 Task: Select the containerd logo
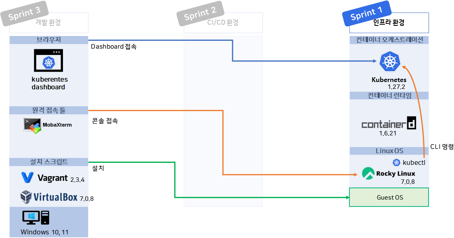389,123
